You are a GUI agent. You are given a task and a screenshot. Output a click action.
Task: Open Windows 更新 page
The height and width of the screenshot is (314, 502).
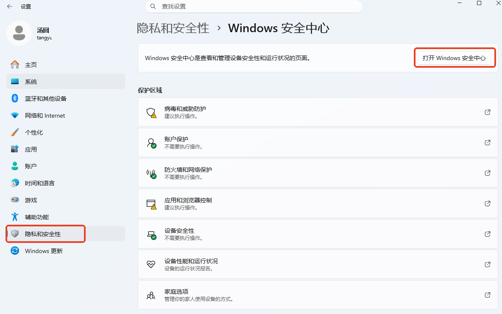[66, 251]
